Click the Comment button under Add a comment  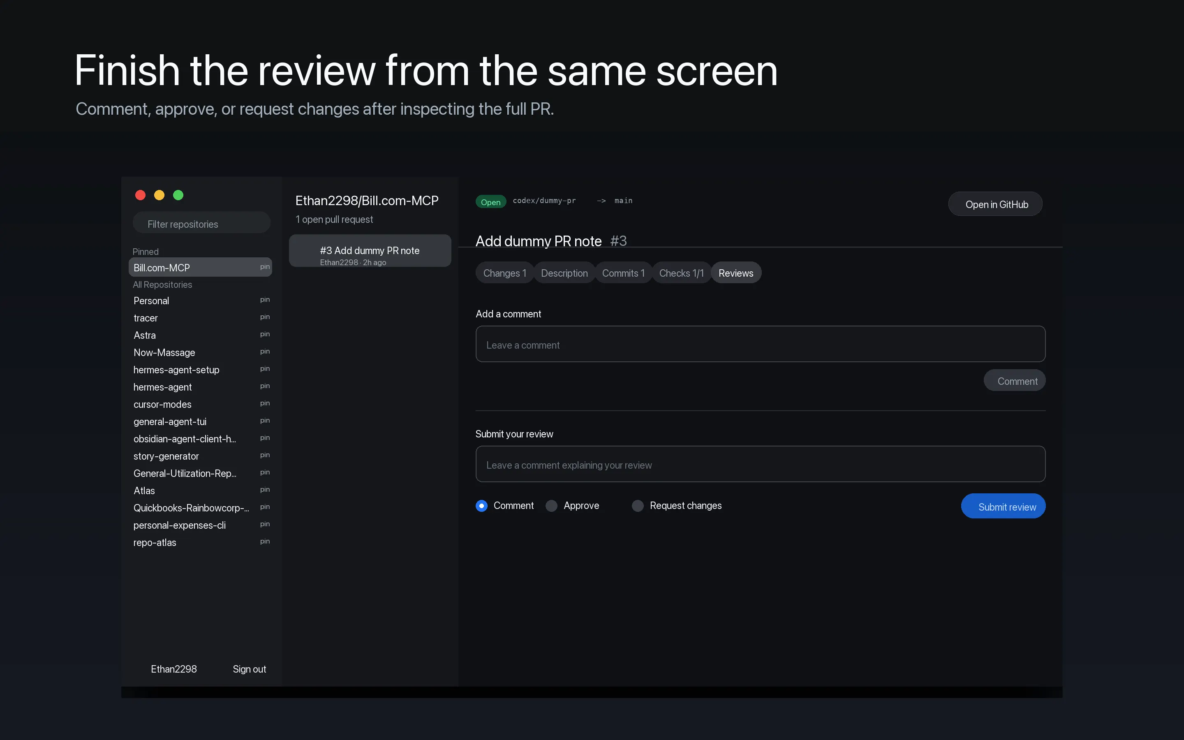(x=1015, y=381)
